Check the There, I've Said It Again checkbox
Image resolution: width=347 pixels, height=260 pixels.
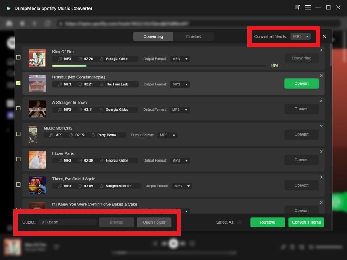[19, 185]
